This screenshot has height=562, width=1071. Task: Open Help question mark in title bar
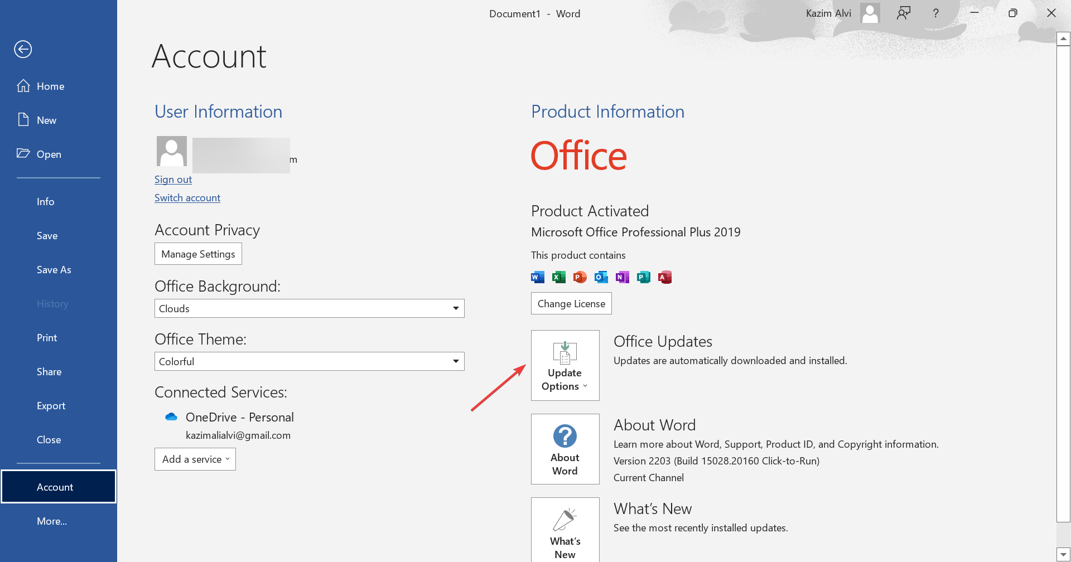point(935,13)
